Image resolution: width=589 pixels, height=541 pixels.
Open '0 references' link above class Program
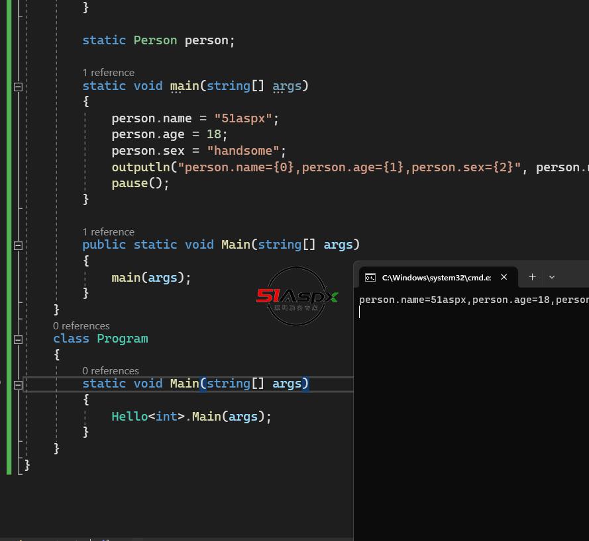coord(81,326)
